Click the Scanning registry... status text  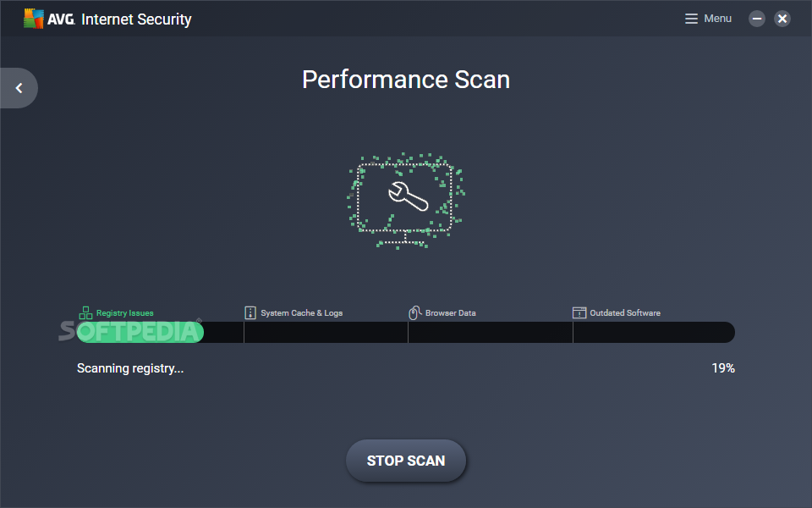[x=130, y=368]
